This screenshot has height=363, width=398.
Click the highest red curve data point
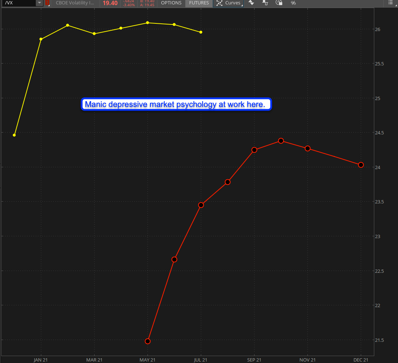tap(281, 141)
